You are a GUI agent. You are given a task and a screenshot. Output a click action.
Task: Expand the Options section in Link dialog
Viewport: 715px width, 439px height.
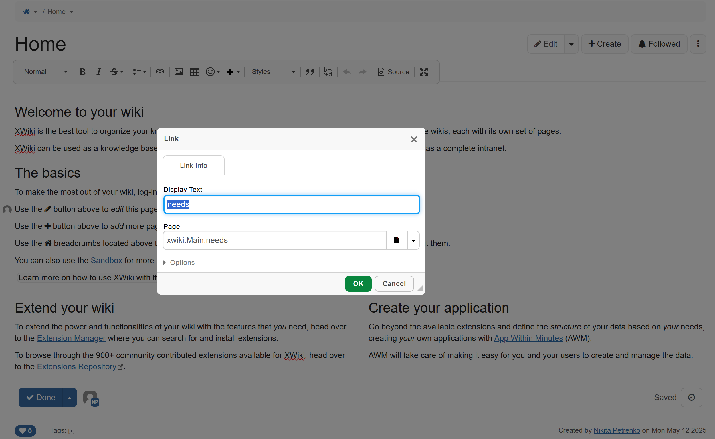click(179, 263)
